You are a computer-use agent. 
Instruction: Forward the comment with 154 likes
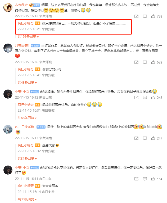pos(136,179)
